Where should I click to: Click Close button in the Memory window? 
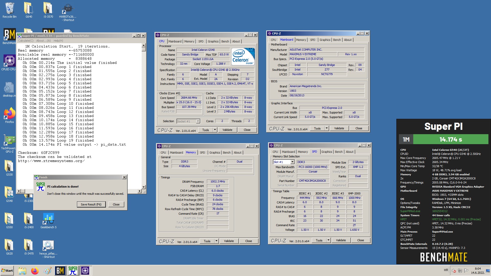tap(249, 241)
